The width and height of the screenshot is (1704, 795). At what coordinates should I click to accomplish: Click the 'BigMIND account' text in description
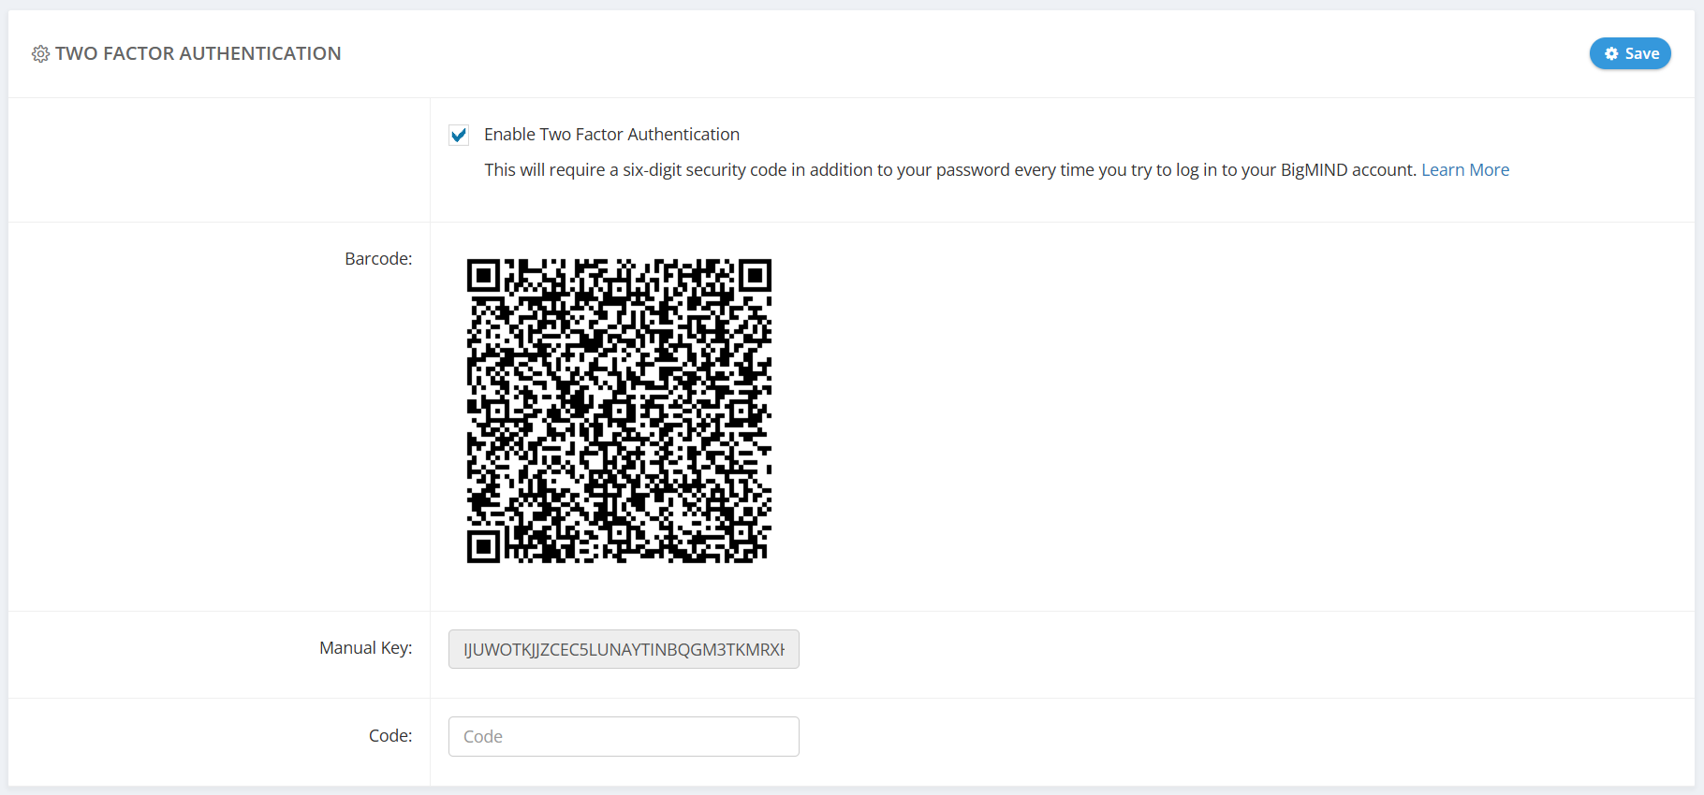(x=1347, y=170)
